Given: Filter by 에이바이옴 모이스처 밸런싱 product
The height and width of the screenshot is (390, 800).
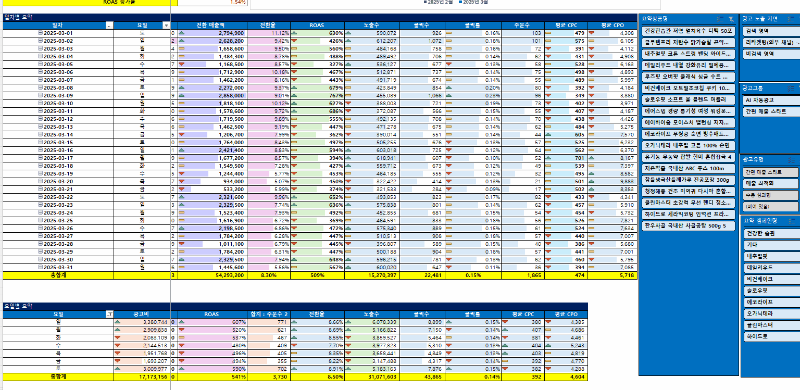Looking at the screenshot, I should coord(688,122).
